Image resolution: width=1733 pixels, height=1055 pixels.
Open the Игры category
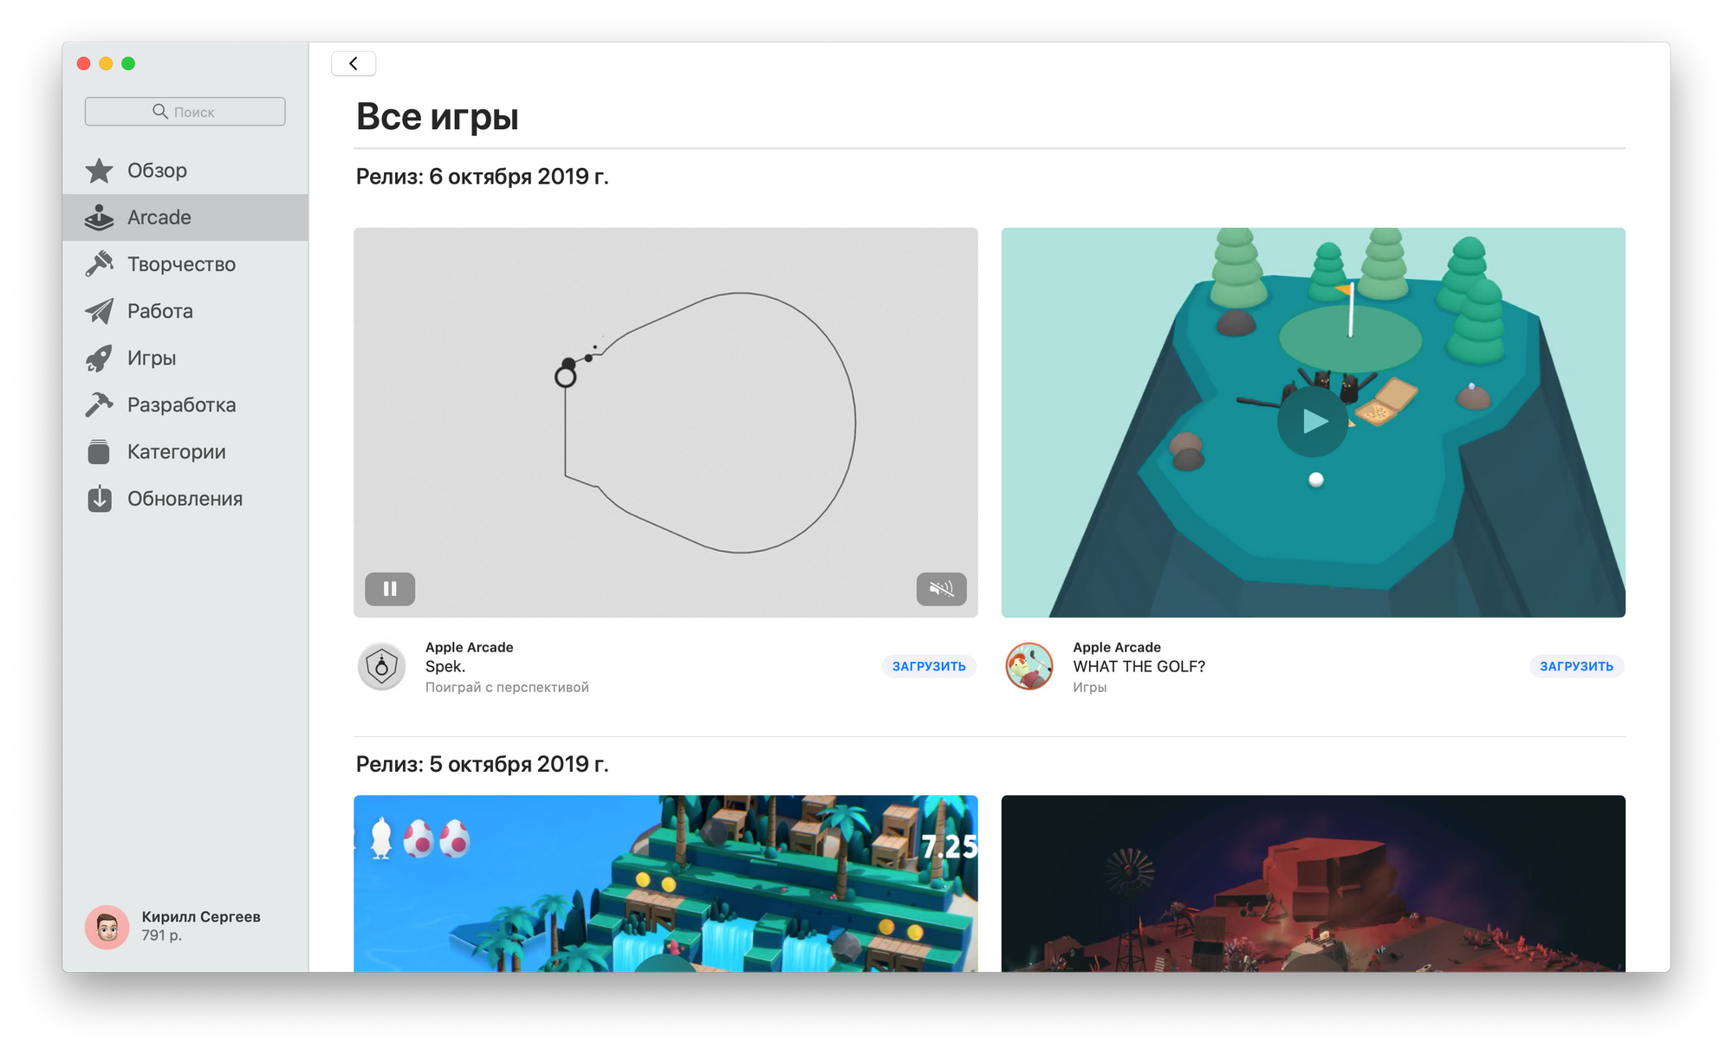pos(185,358)
